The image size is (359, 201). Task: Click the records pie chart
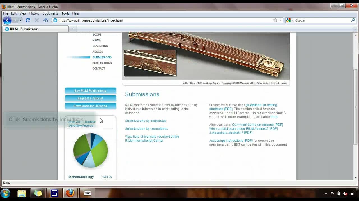point(90,150)
